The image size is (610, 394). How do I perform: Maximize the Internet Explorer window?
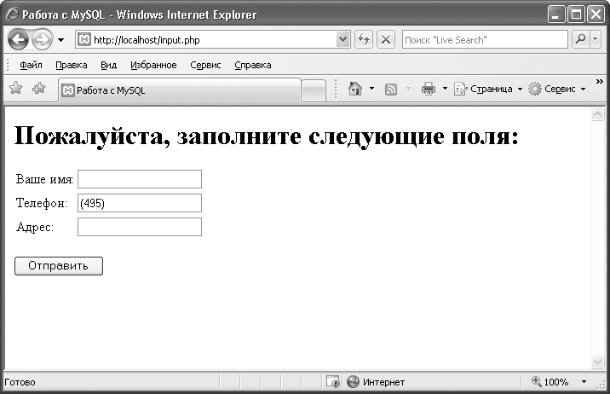click(576, 14)
